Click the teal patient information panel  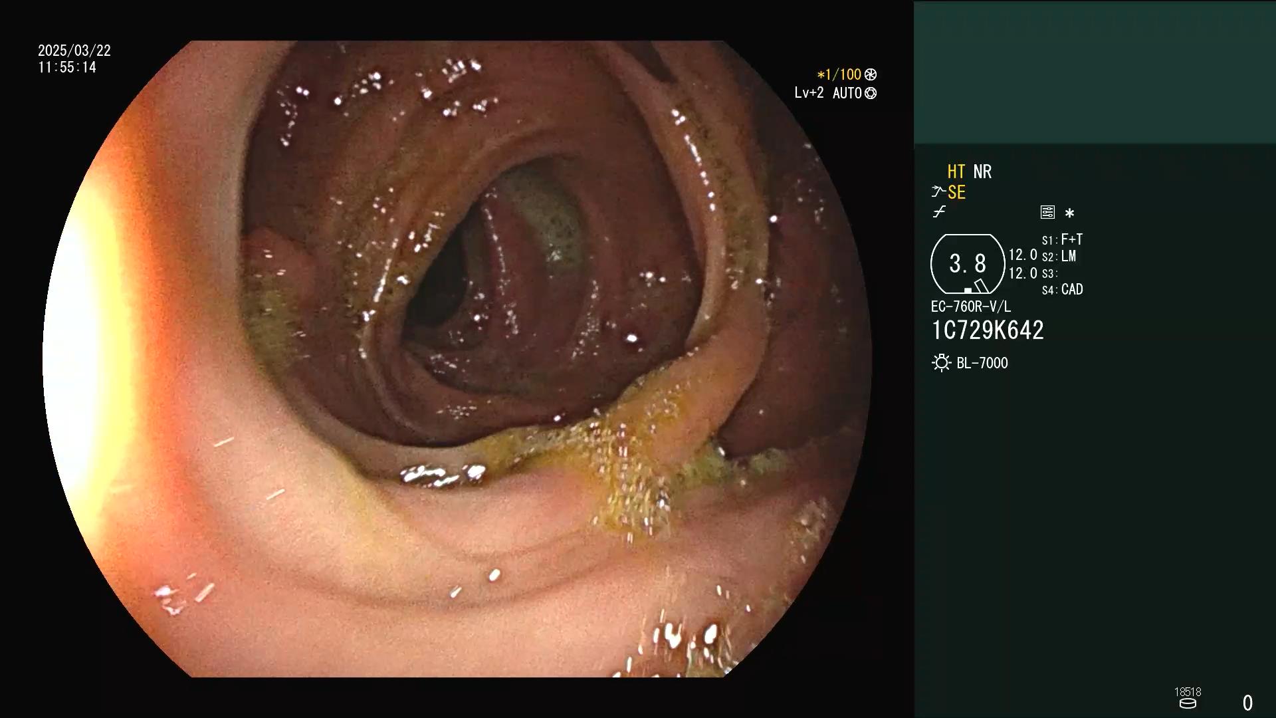[x=1095, y=72]
